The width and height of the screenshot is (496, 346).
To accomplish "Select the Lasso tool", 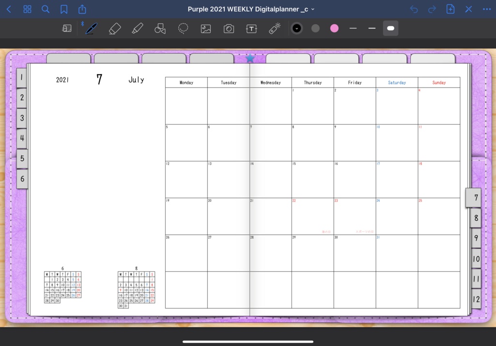I will tap(183, 29).
